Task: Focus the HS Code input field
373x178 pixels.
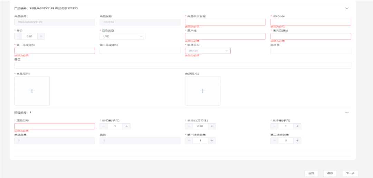Action: [x=310, y=22]
